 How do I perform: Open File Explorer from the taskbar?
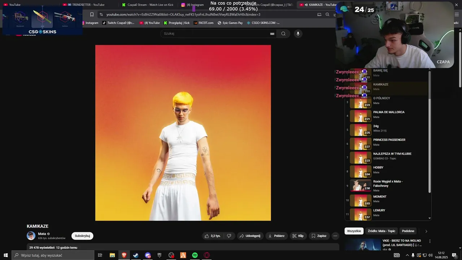112,255
